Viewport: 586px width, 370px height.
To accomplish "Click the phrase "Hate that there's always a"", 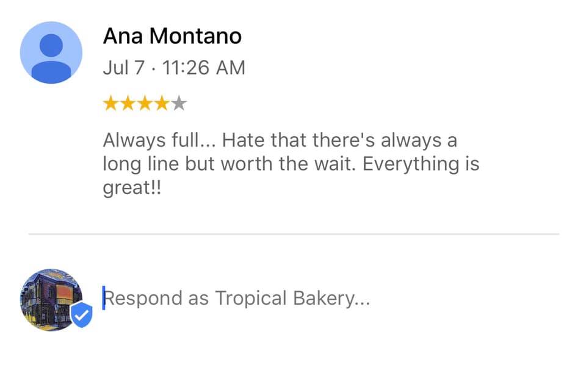I will coord(339,141).
